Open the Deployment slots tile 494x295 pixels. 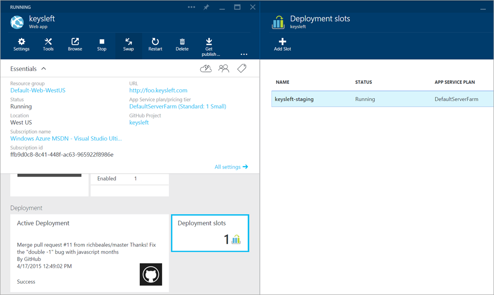point(210,233)
